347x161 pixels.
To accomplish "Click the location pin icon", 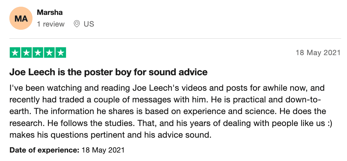I will point(77,24).
